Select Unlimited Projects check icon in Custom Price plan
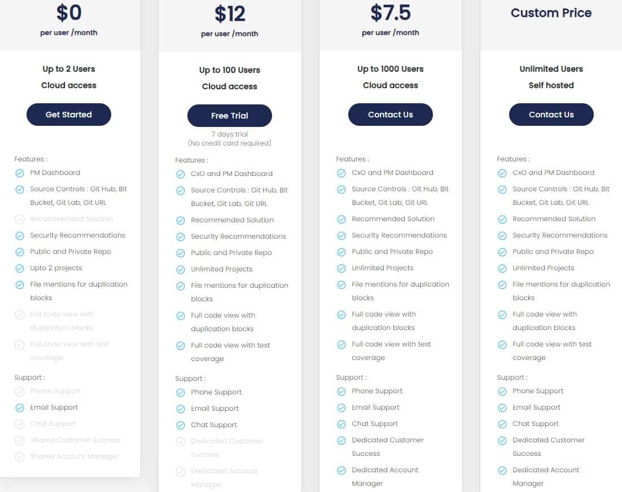Screen dimensions: 622x492 point(502,268)
